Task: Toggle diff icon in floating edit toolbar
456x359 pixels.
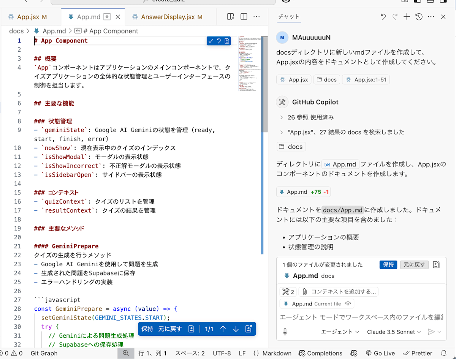Action: [x=192, y=329]
